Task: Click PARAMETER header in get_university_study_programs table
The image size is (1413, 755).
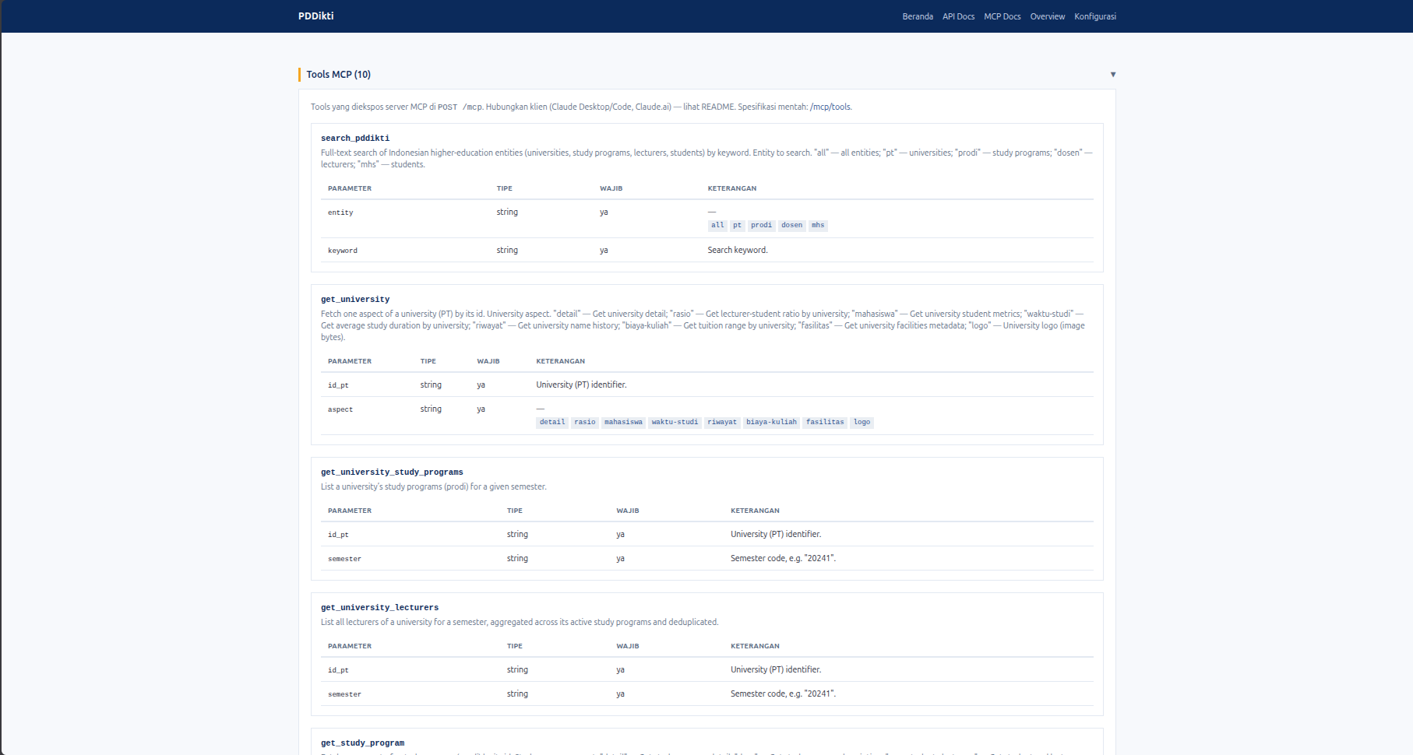Action: [350, 511]
